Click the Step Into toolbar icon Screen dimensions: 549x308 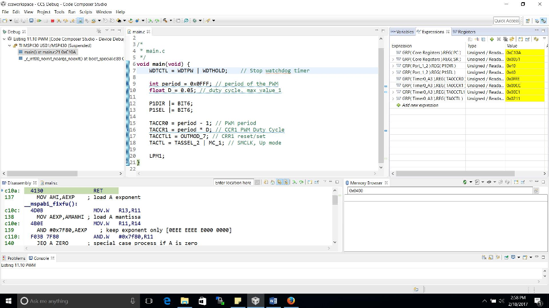click(x=59, y=21)
